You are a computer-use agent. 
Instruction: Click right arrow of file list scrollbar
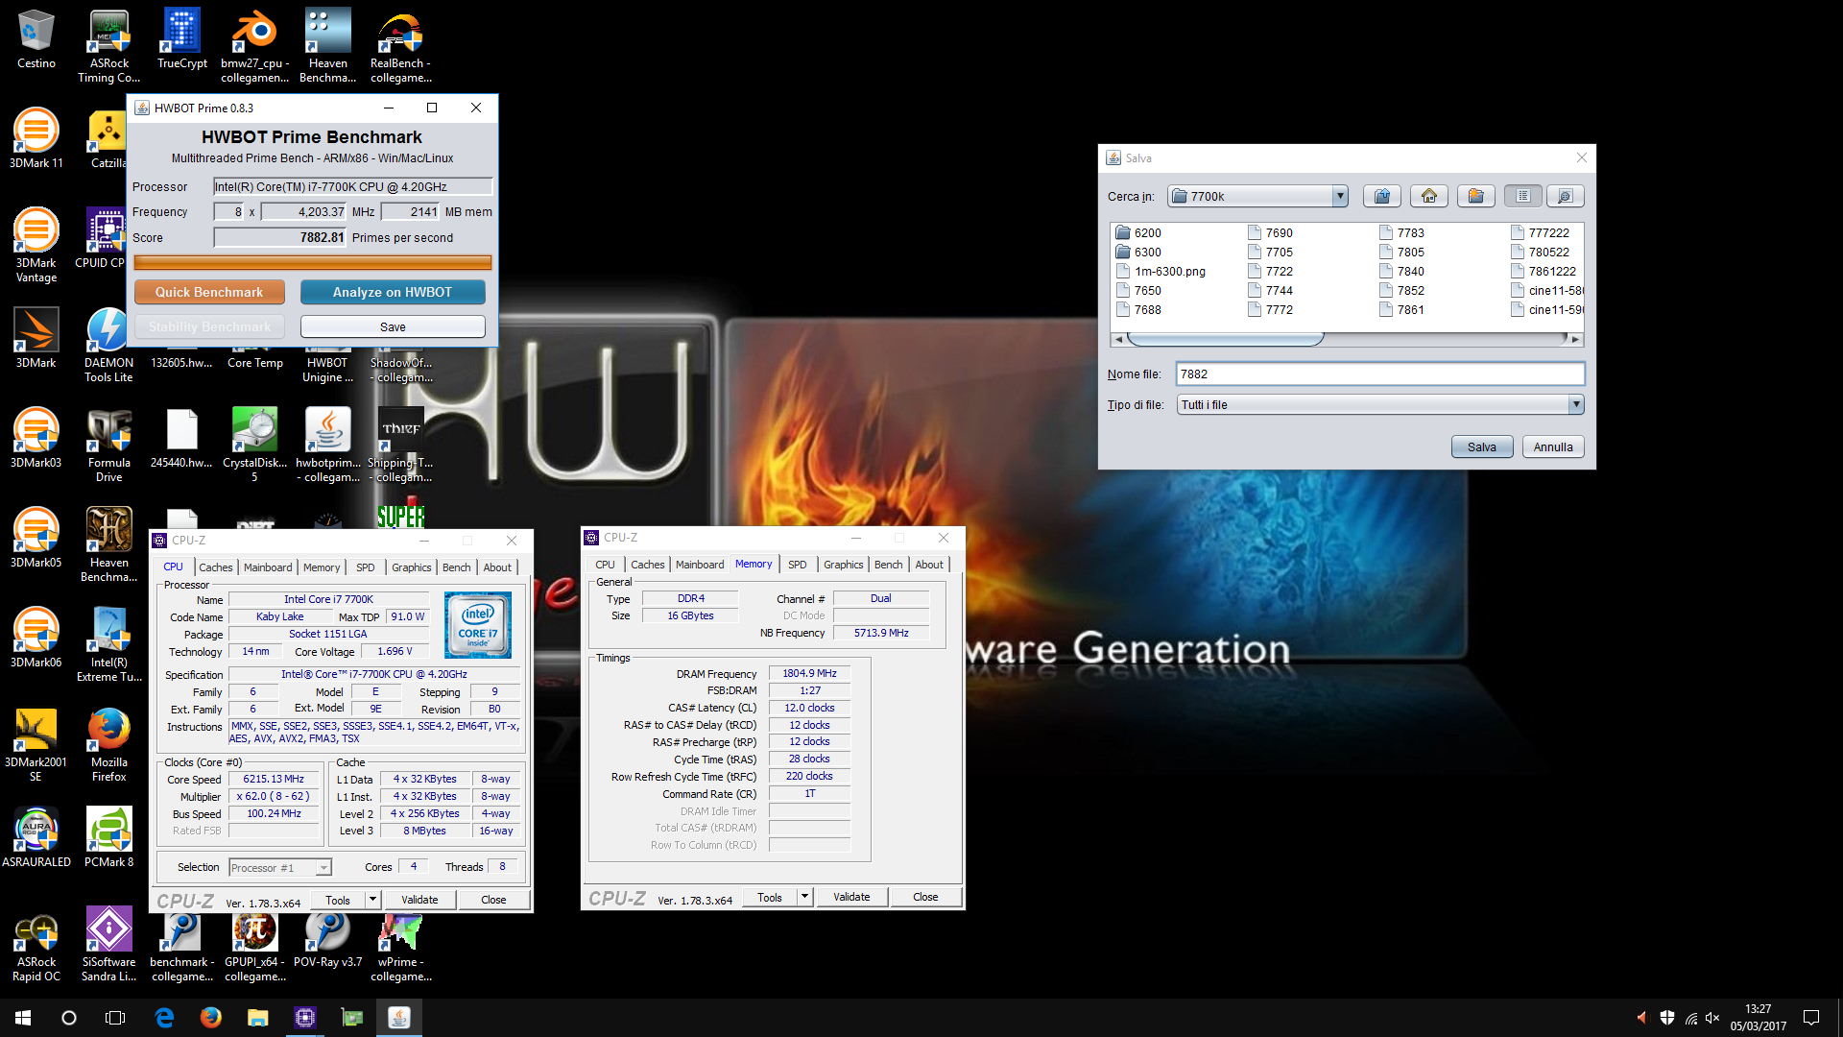(x=1574, y=338)
